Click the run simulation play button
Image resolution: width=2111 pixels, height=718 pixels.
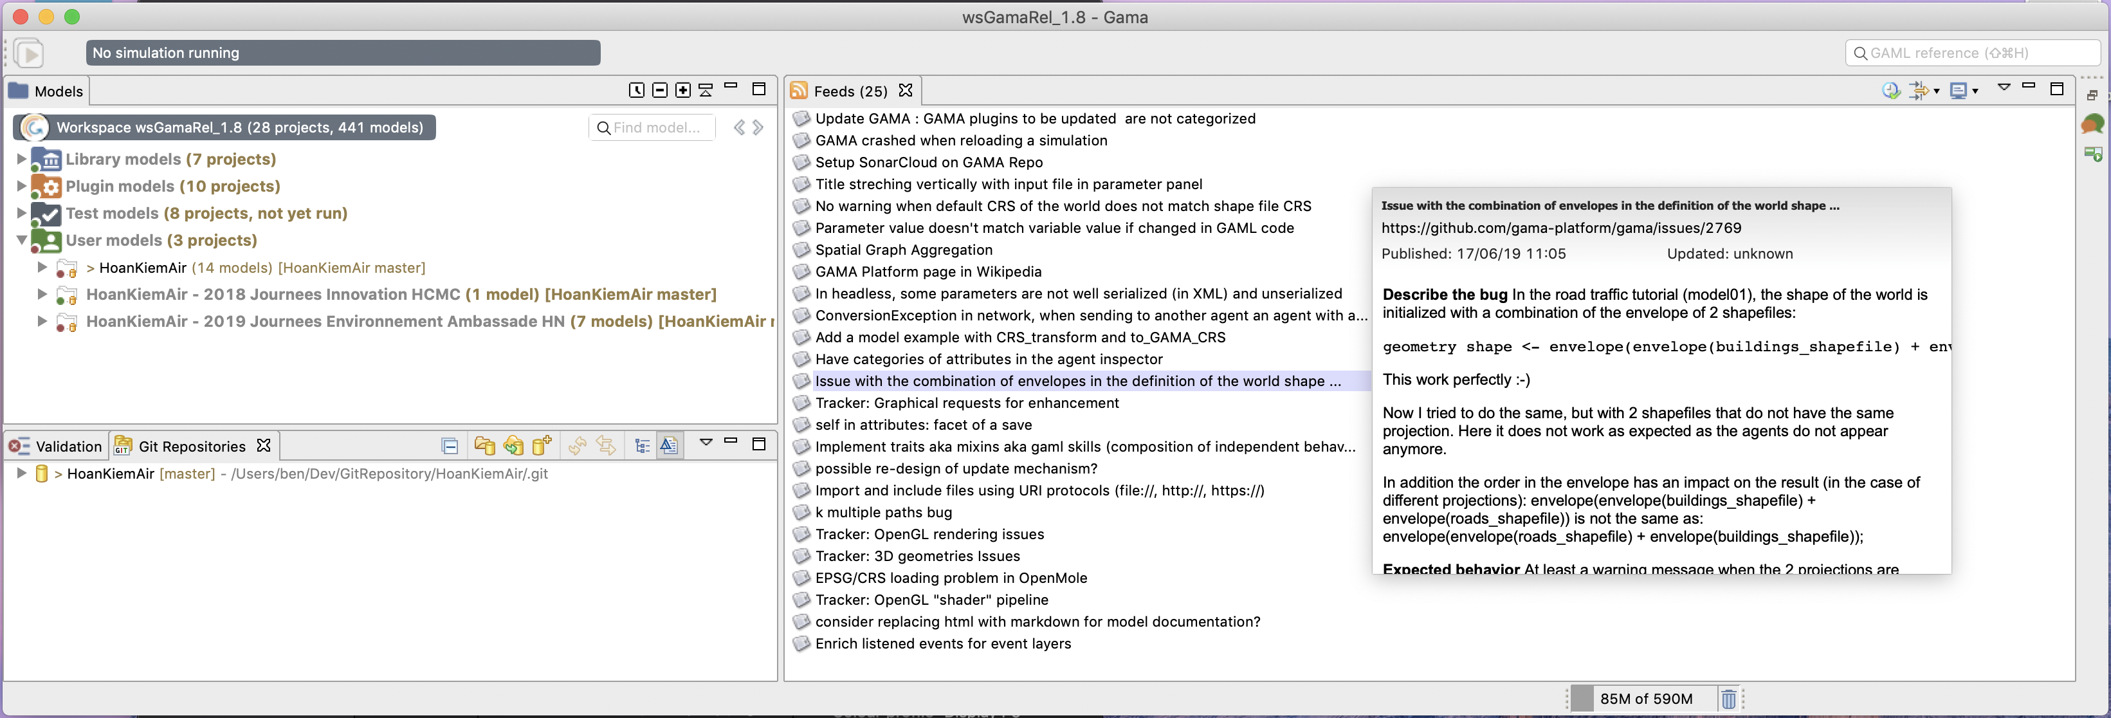pyautogui.click(x=29, y=53)
